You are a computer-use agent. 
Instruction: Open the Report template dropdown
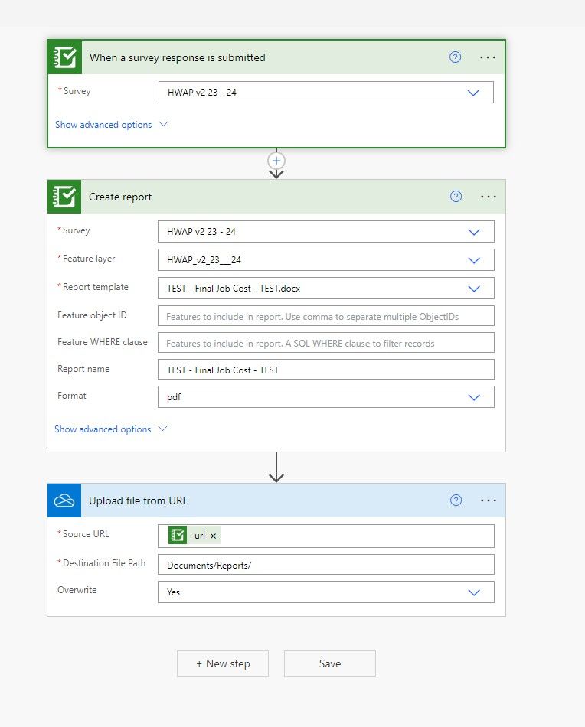(x=474, y=289)
